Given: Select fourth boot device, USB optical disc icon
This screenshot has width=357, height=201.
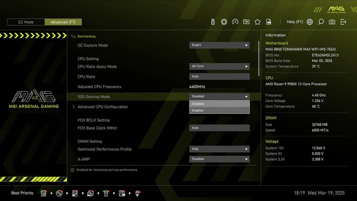Looking at the screenshot, I should (91, 193).
